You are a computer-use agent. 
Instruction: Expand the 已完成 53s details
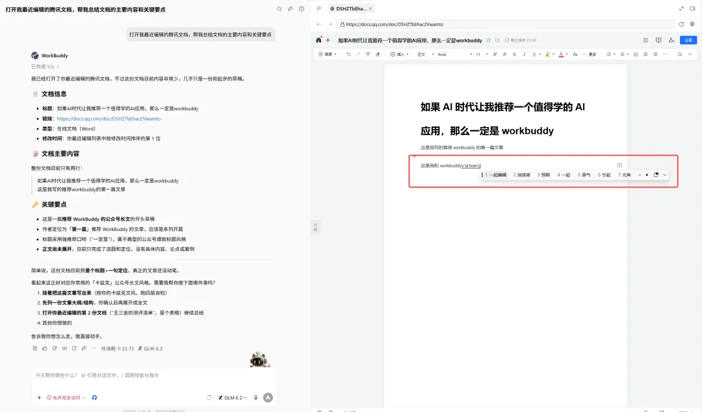pyautogui.click(x=45, y=67)
